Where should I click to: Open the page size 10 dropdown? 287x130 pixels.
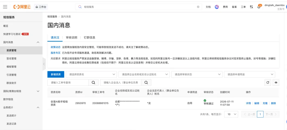[x=231, y=114]
